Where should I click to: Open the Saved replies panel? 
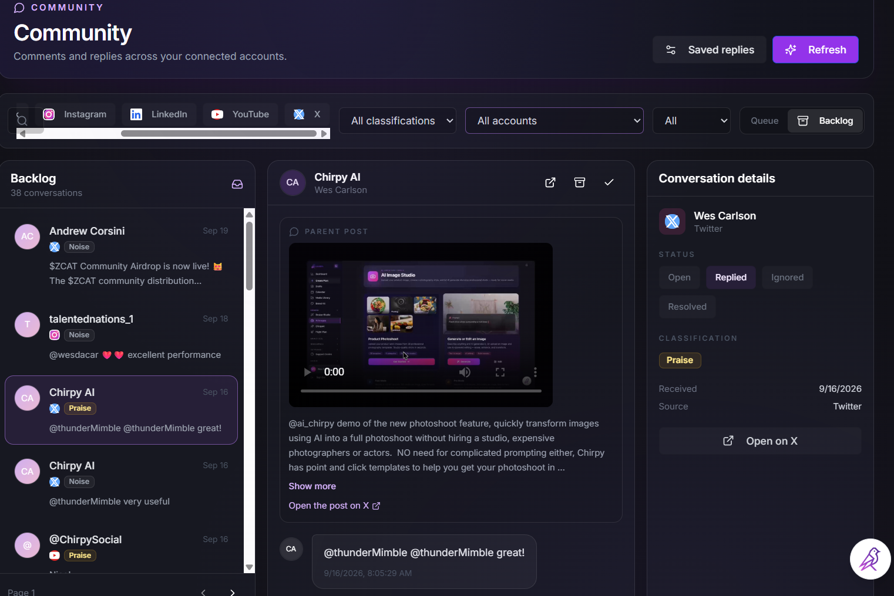pyautogui.click(x=709, y=50)
